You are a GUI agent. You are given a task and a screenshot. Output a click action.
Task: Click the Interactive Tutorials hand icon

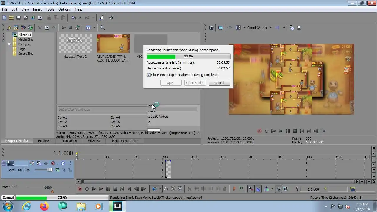tap(102, 18)
